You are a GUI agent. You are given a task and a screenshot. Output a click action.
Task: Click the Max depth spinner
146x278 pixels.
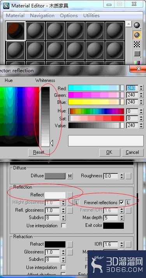tap(121, 218)
